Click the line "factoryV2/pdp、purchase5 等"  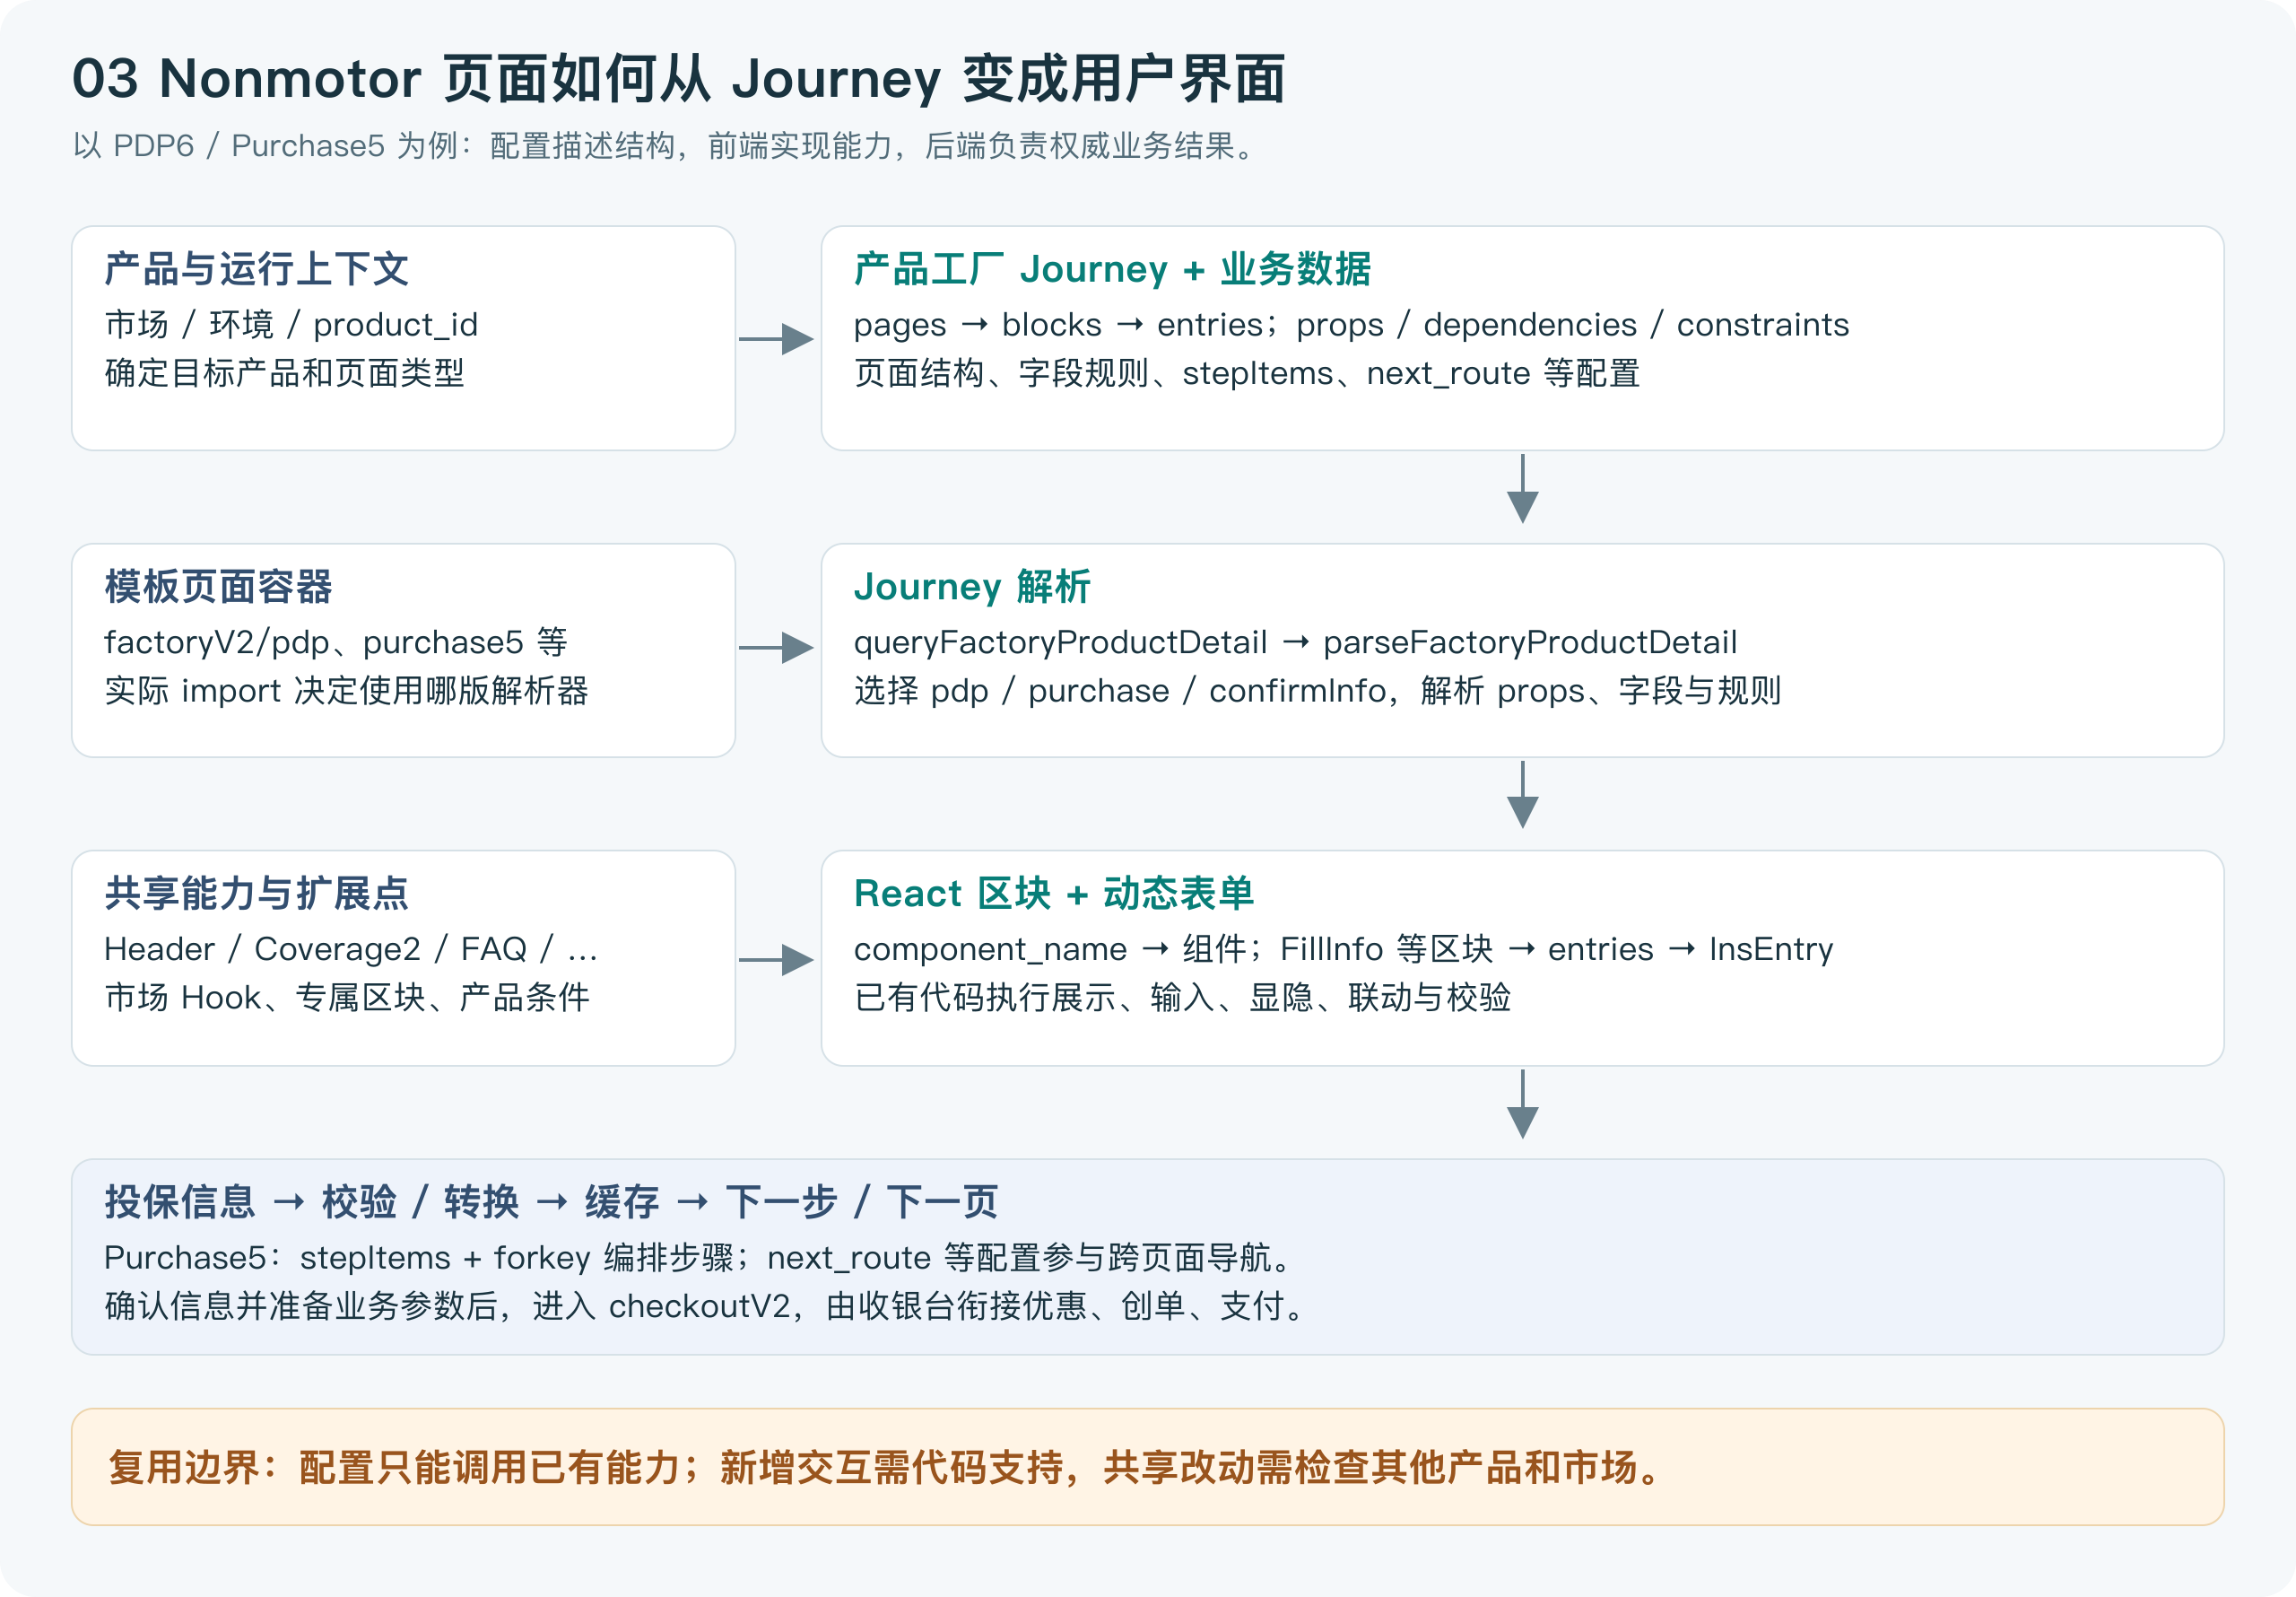click(x=336, y=641)
